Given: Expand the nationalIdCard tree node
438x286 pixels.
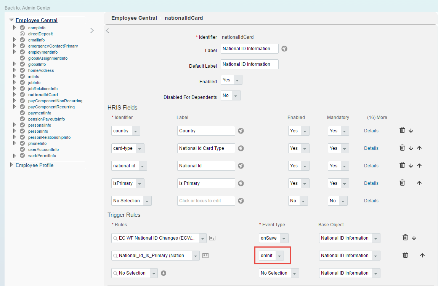Looking at the screenshot, I should click(x=14, y=94).
